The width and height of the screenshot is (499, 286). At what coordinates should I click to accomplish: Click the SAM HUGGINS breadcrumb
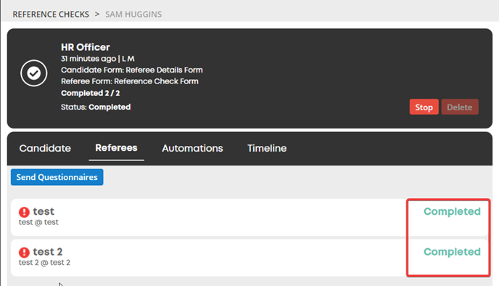[x=133, y=15]
